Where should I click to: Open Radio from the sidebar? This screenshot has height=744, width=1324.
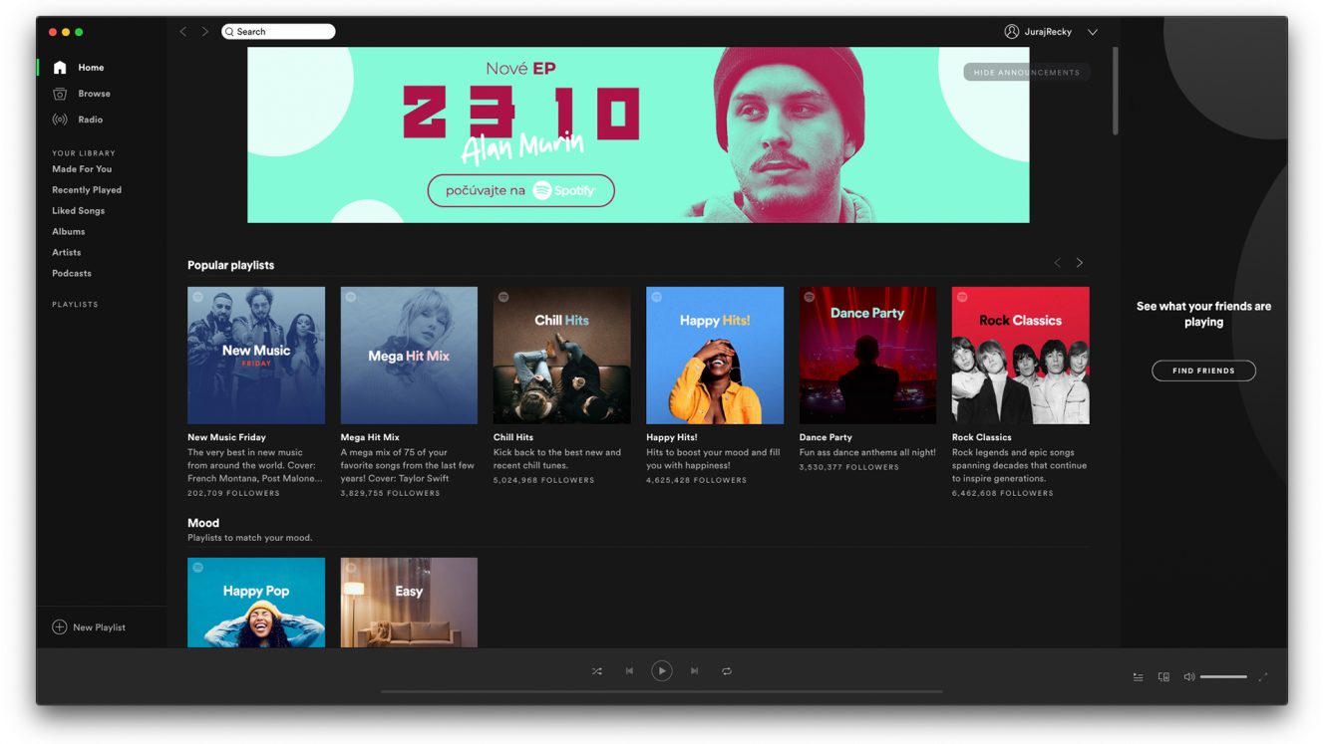tap(90, 120)
